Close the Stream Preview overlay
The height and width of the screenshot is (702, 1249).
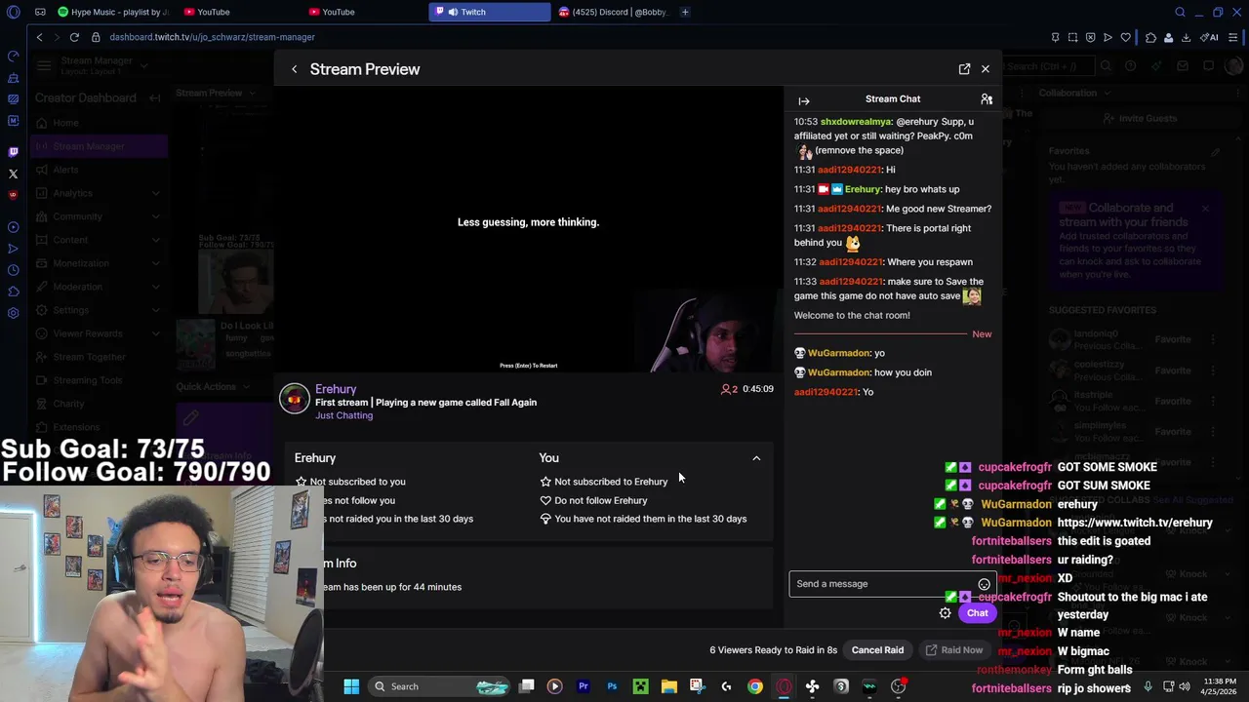tap(986, 69)
